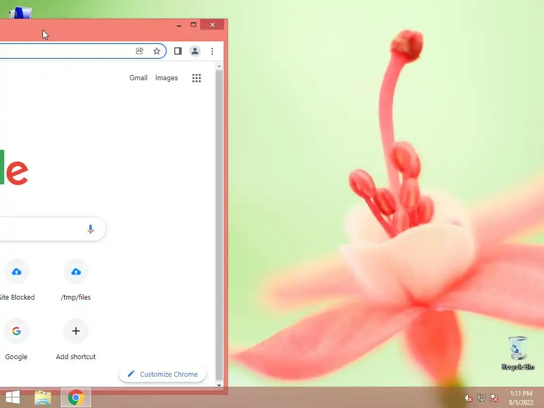Start voice search with microphone icon
Image resolution: width=544 pixels, height=408 pixels.
pyautogui.click(x=90, y=229)
